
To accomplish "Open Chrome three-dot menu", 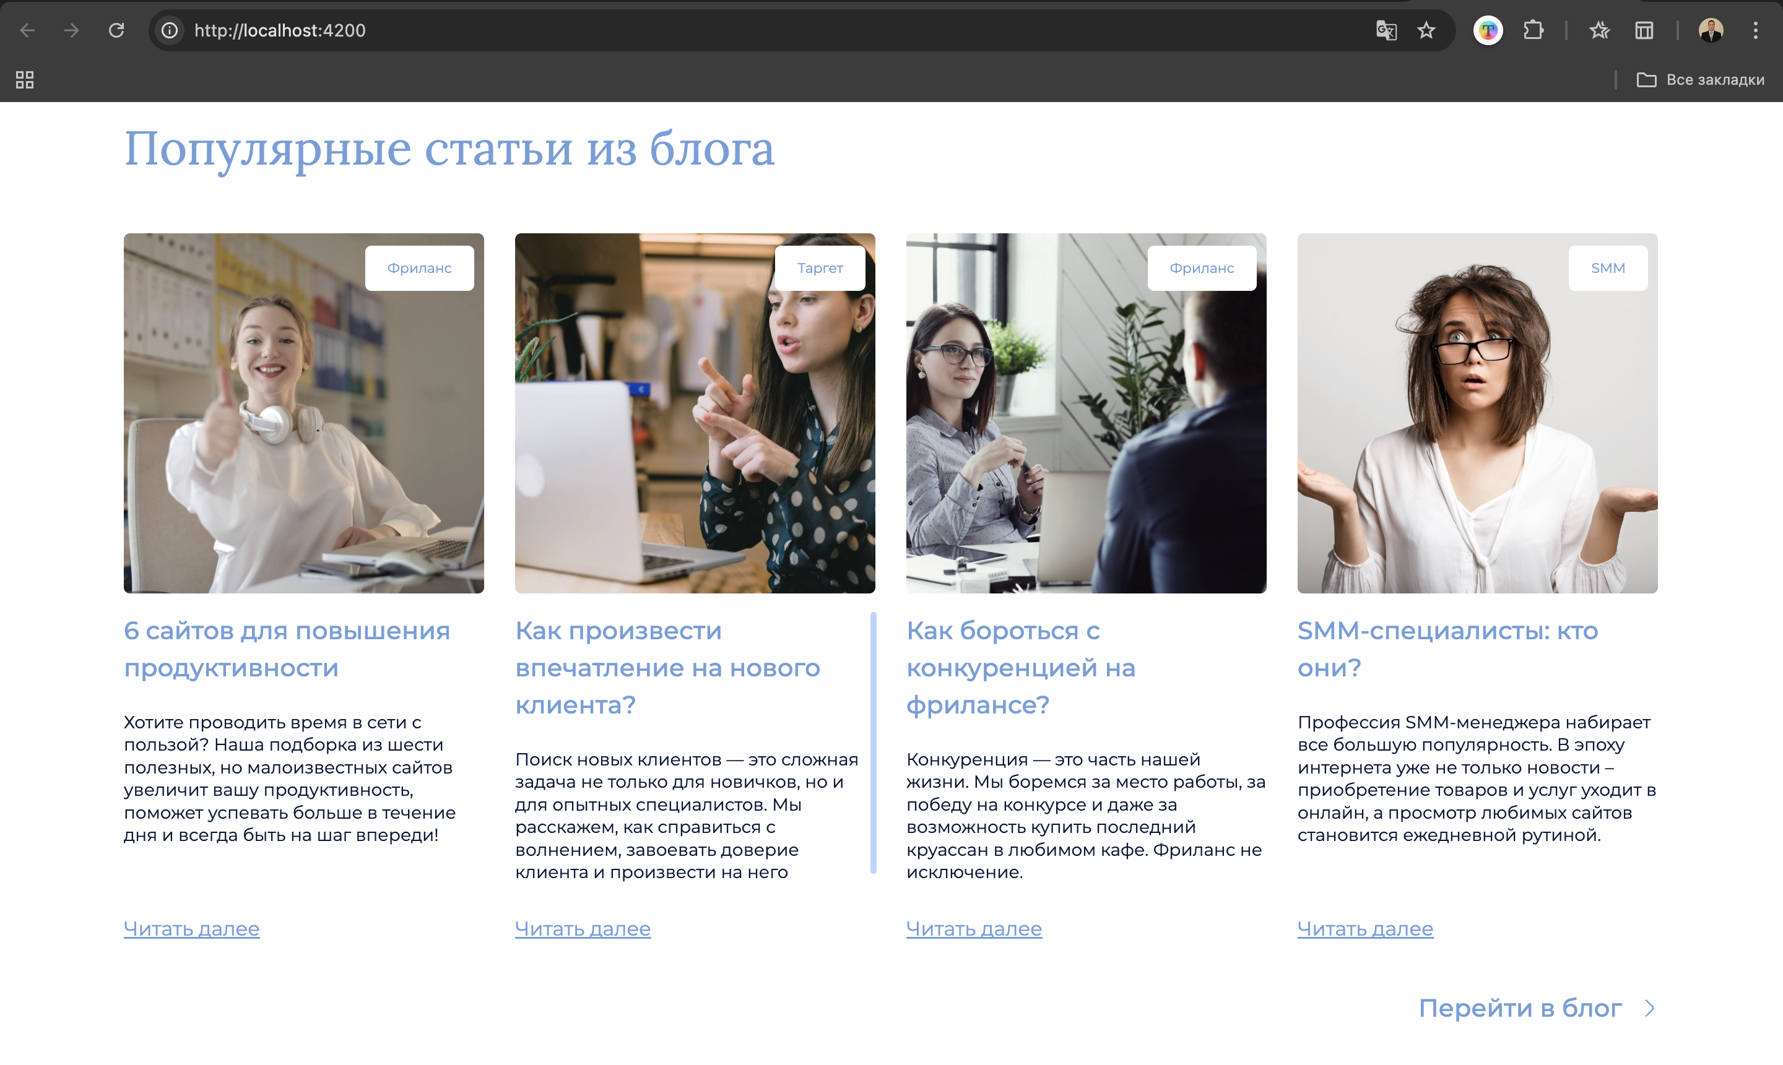I will [1755, 30].
